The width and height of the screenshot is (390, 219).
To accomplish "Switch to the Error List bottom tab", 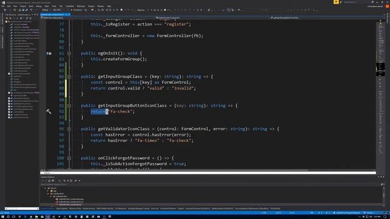I will tap(155, 209).
